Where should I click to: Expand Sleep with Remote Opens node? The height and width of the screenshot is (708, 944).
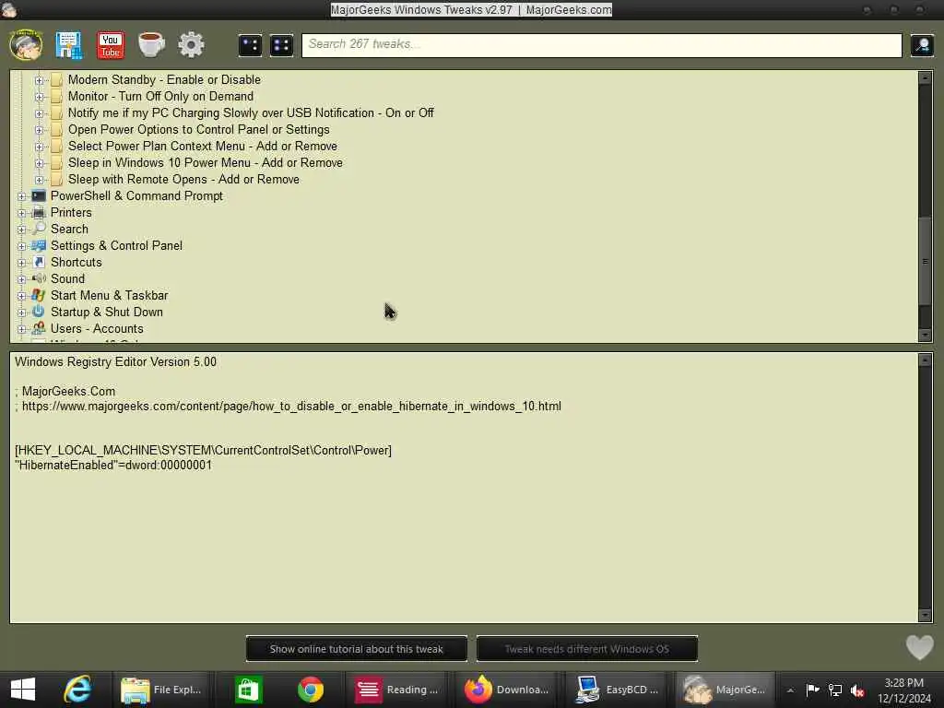coord(39,180)
